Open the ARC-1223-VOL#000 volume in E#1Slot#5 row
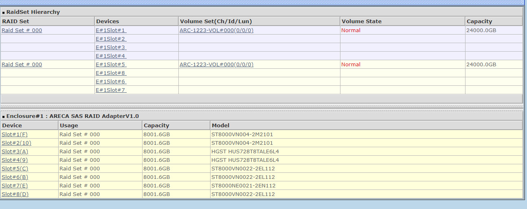The width and height of the screenshot is (527, 209). (x=216, y=65)
